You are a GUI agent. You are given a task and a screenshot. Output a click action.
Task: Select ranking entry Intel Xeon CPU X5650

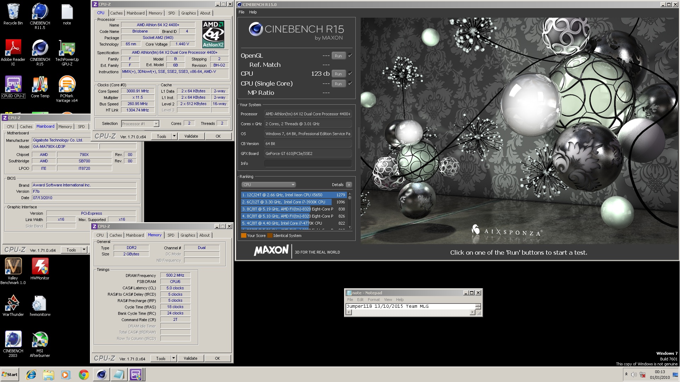pyautogui.click(x=293, y=195)
